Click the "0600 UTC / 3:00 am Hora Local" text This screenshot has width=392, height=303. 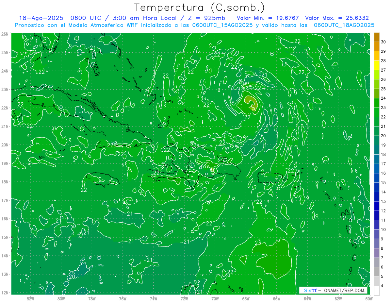pyautogui.click(x=123, y=18)
